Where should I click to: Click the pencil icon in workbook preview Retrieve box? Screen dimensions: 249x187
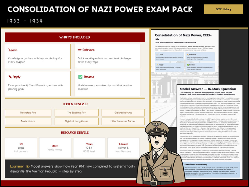coord(188,55)
